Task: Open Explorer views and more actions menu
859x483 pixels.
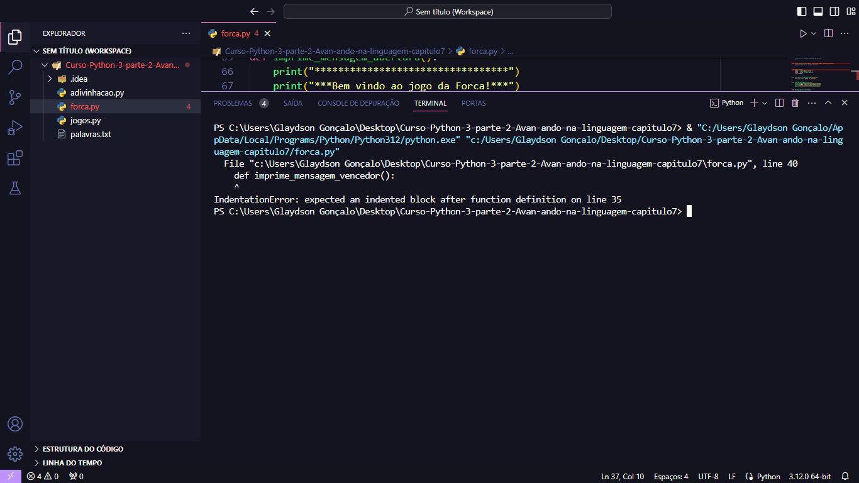Action: tap(186, 33)
